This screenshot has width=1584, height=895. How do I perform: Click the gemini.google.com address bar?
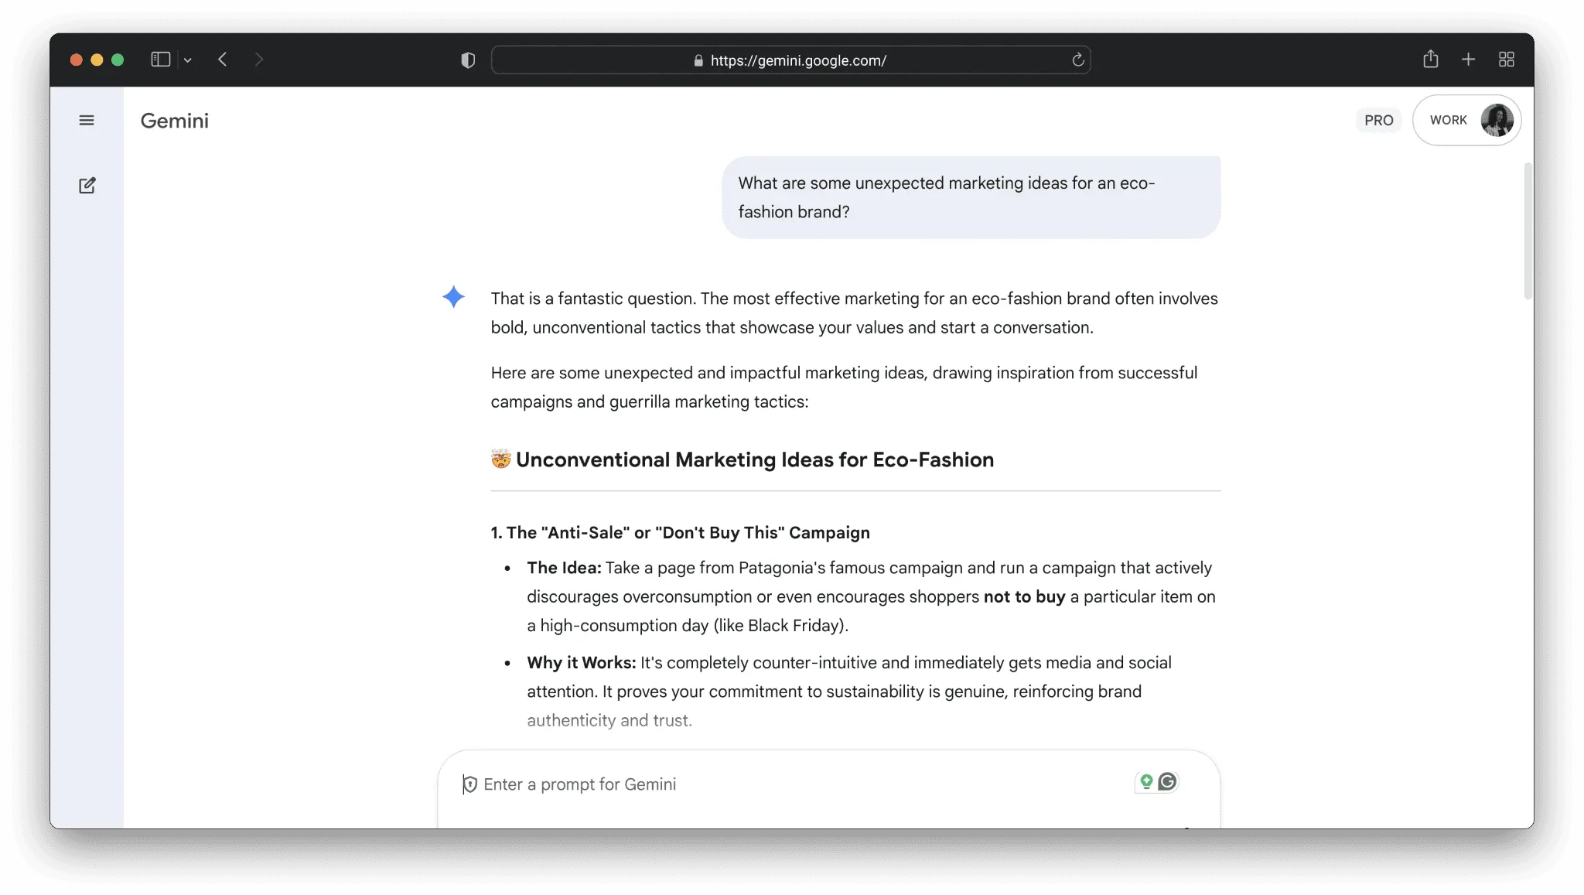(x=797, y=60)
